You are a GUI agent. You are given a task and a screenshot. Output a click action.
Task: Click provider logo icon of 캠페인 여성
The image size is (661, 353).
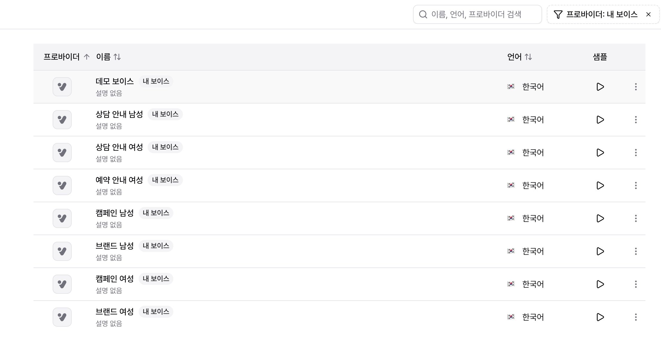tap(62, 284)
